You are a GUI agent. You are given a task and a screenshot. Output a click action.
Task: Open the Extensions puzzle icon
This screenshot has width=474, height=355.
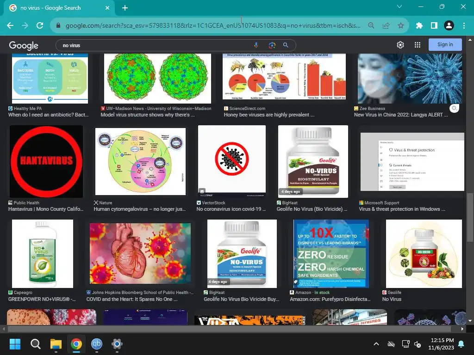pyautogui.click(x=419, y=26)
